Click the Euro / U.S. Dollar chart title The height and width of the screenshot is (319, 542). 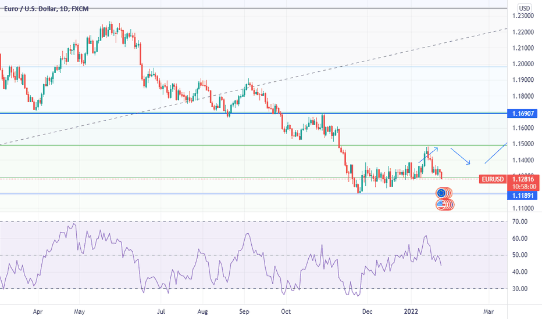(47, 9)
